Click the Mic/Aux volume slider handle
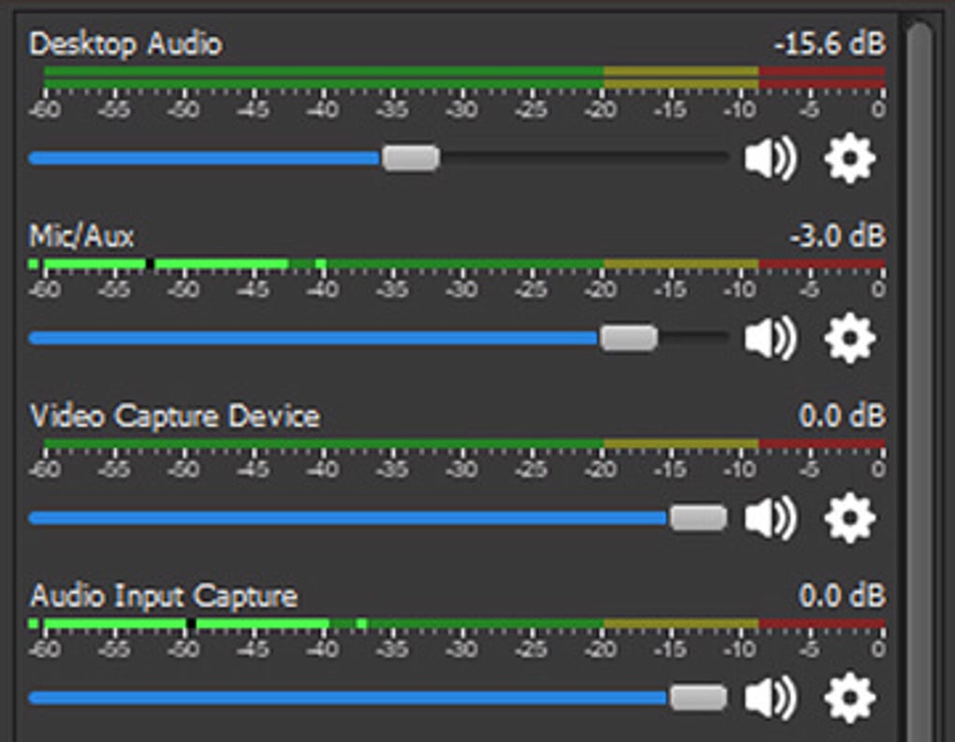Image resolution: width=955 pixels, height=742 pixels. (x=628, y=338)
